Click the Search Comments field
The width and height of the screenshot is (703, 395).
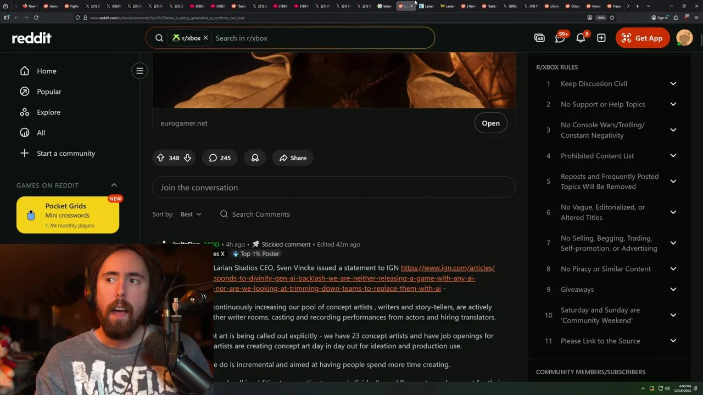coord(255,214)
